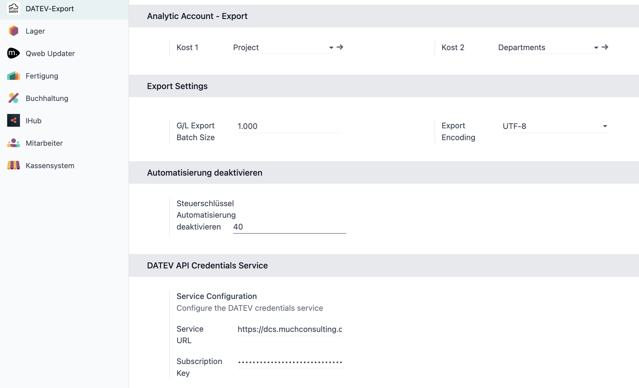
Task: Click the Fertigung factory icon
Action: [13, 76]
